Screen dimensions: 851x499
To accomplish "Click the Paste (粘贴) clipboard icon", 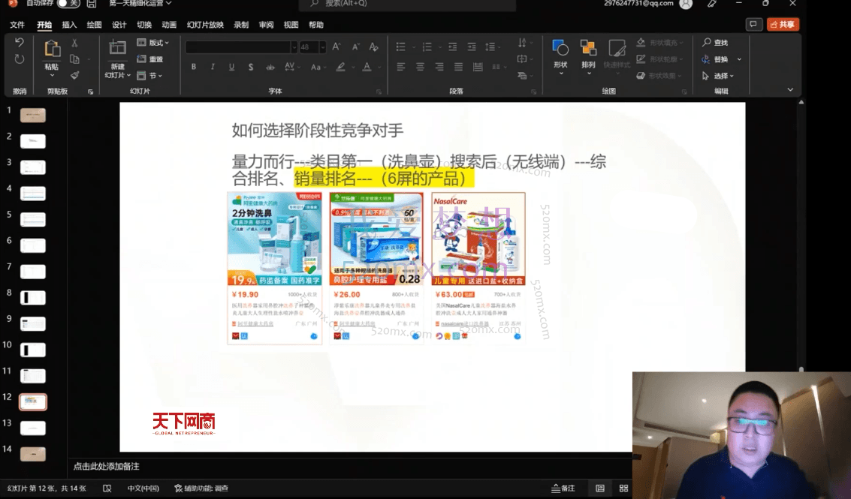I will coord(52,49).
